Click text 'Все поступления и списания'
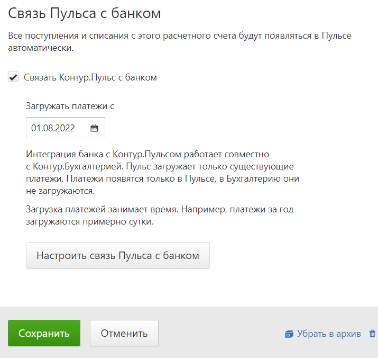The height and width of the screenshot is (358, 378). coord(68,36)
